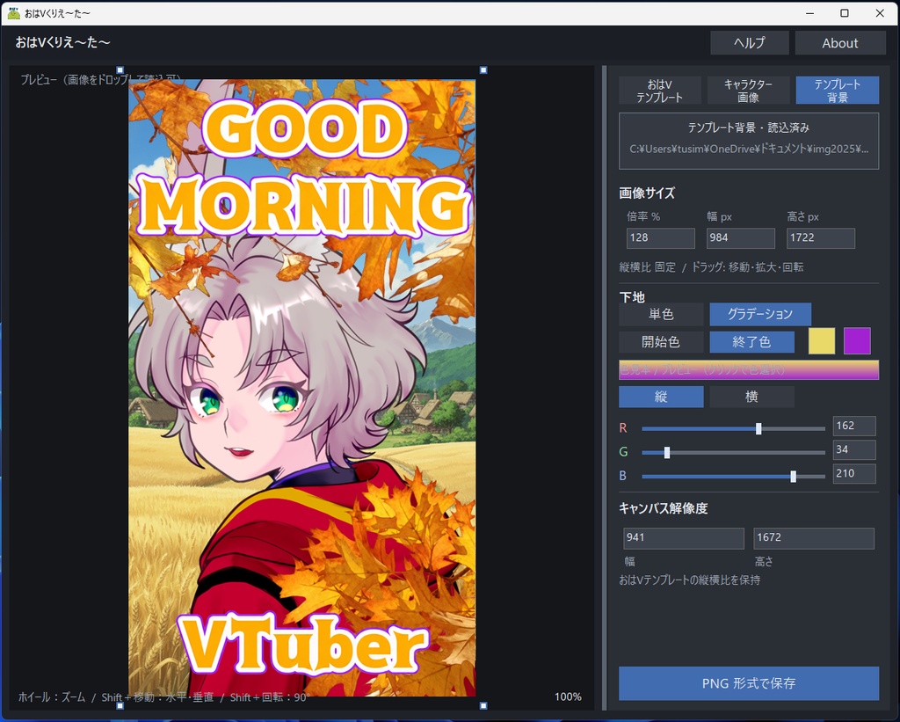Click the B slider handle

(x=794, y=476)
